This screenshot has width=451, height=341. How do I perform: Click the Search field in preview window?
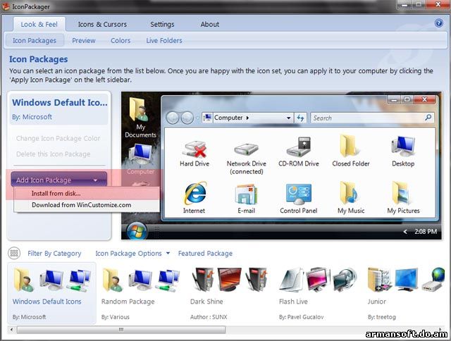coord(372,118)
